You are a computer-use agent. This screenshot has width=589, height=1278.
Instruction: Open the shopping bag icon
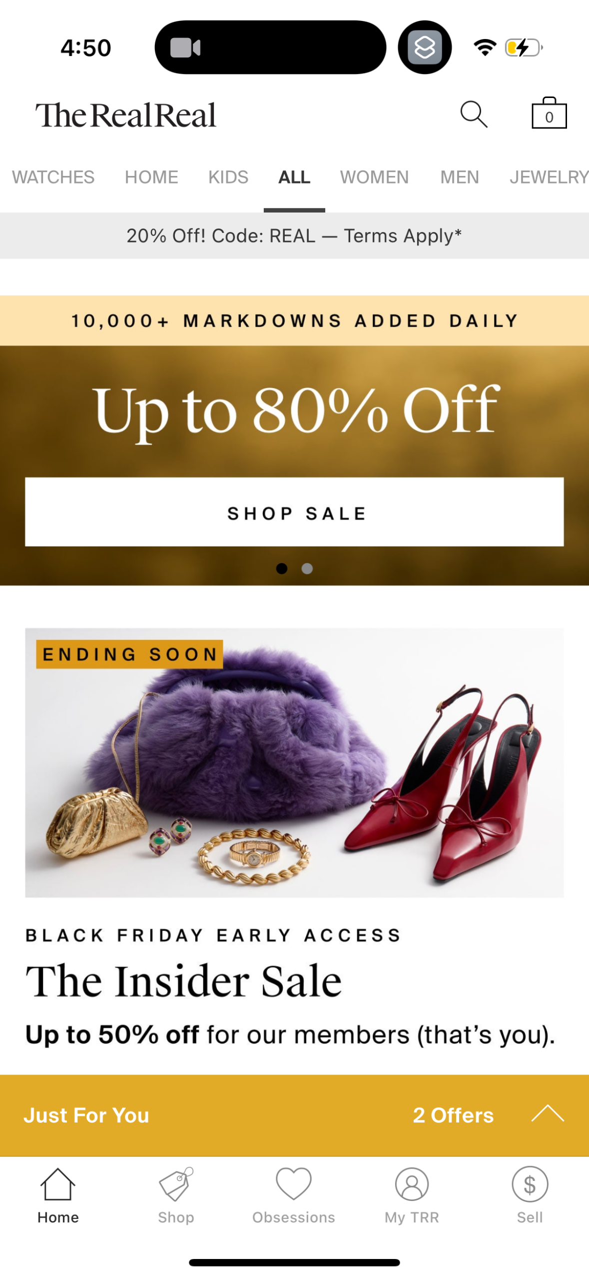[549, 112]
